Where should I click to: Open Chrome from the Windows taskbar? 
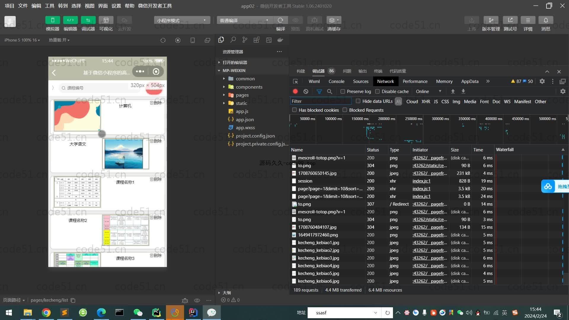click(x=46, y=313)
